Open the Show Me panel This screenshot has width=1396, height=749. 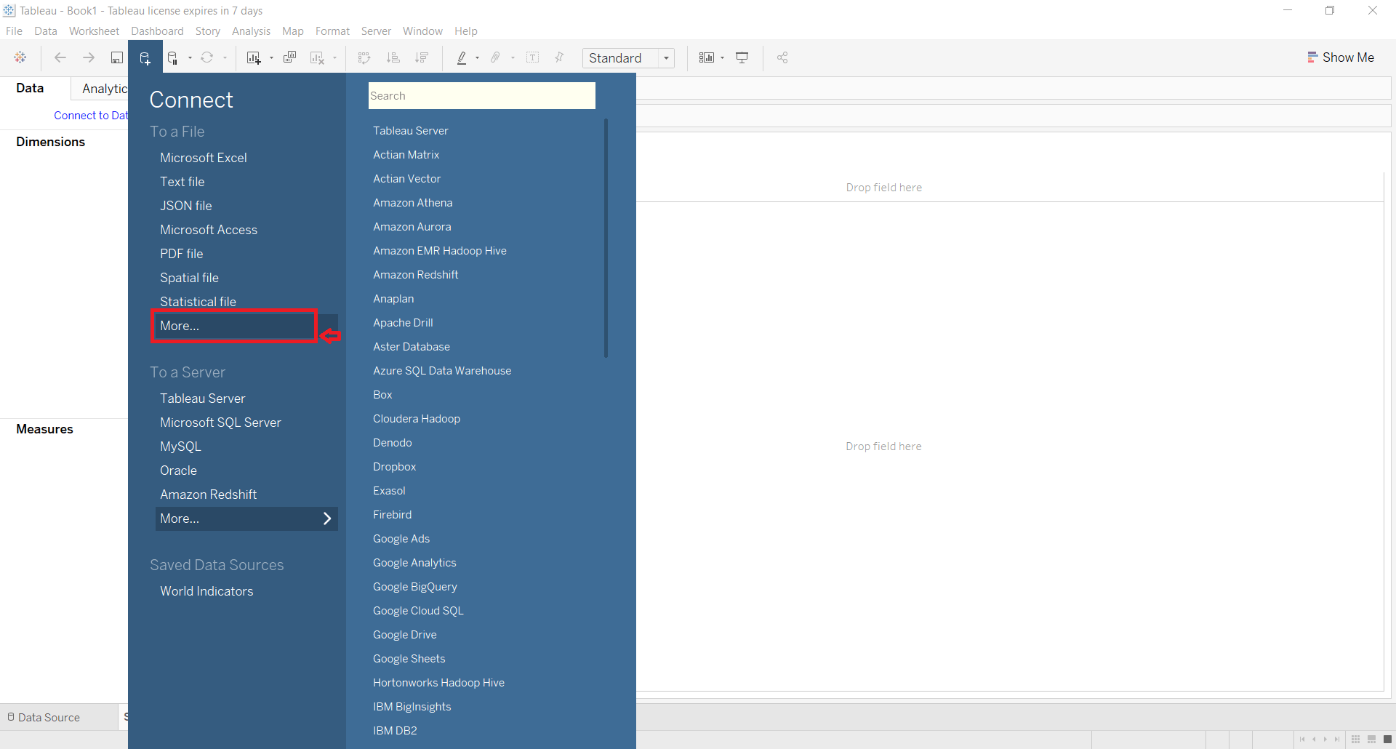point(1341,57)
